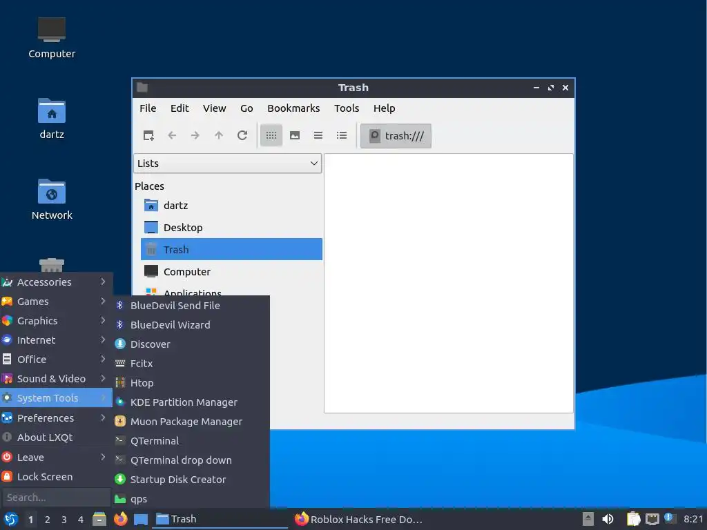Click Lock Screen in the menu

click(x=56, y=477)
